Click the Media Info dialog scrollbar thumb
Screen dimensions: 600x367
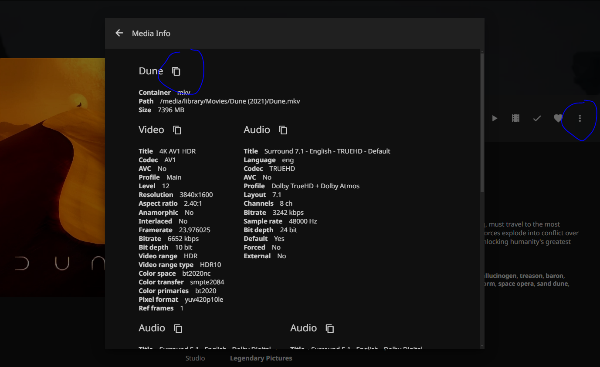tap(482, 122)
